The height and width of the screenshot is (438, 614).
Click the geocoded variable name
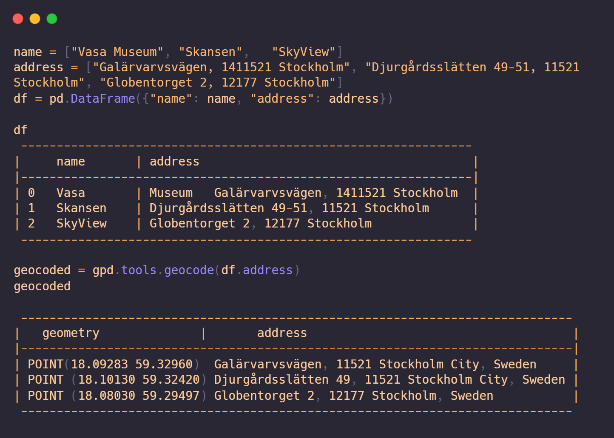tap(42, 286)
